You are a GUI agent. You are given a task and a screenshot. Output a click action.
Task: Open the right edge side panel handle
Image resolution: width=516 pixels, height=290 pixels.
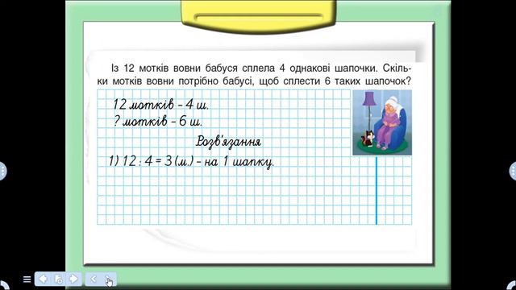tap(513, 171)
